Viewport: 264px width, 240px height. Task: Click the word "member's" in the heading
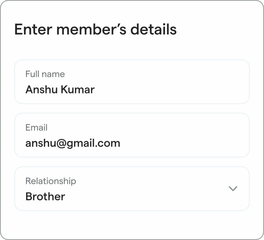[92, 29]
